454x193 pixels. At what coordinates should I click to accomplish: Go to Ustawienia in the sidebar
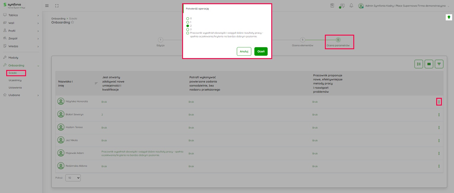[x=15, y=88]
